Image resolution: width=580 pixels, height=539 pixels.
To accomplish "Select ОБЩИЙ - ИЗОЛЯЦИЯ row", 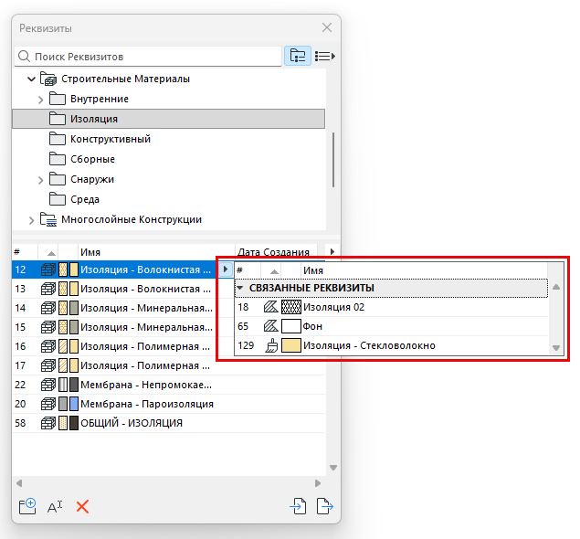I will [168, 423].
